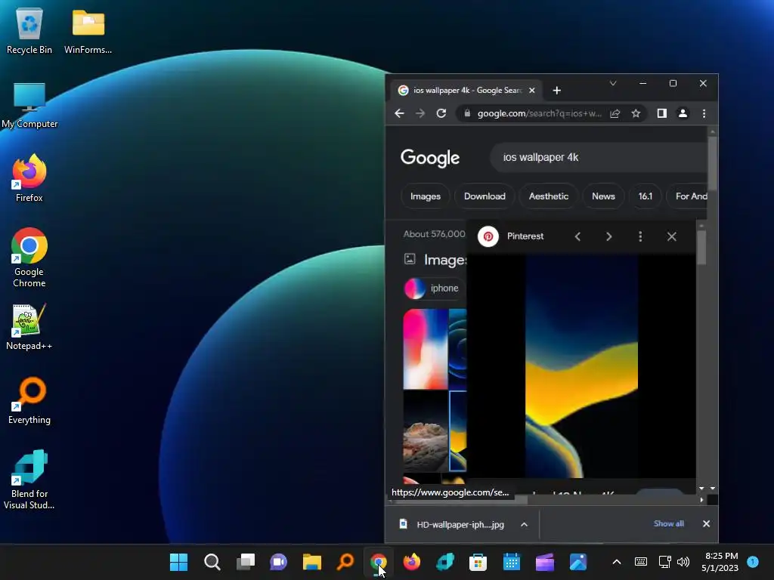Click the Chrome forward arrow

[420, 113]
